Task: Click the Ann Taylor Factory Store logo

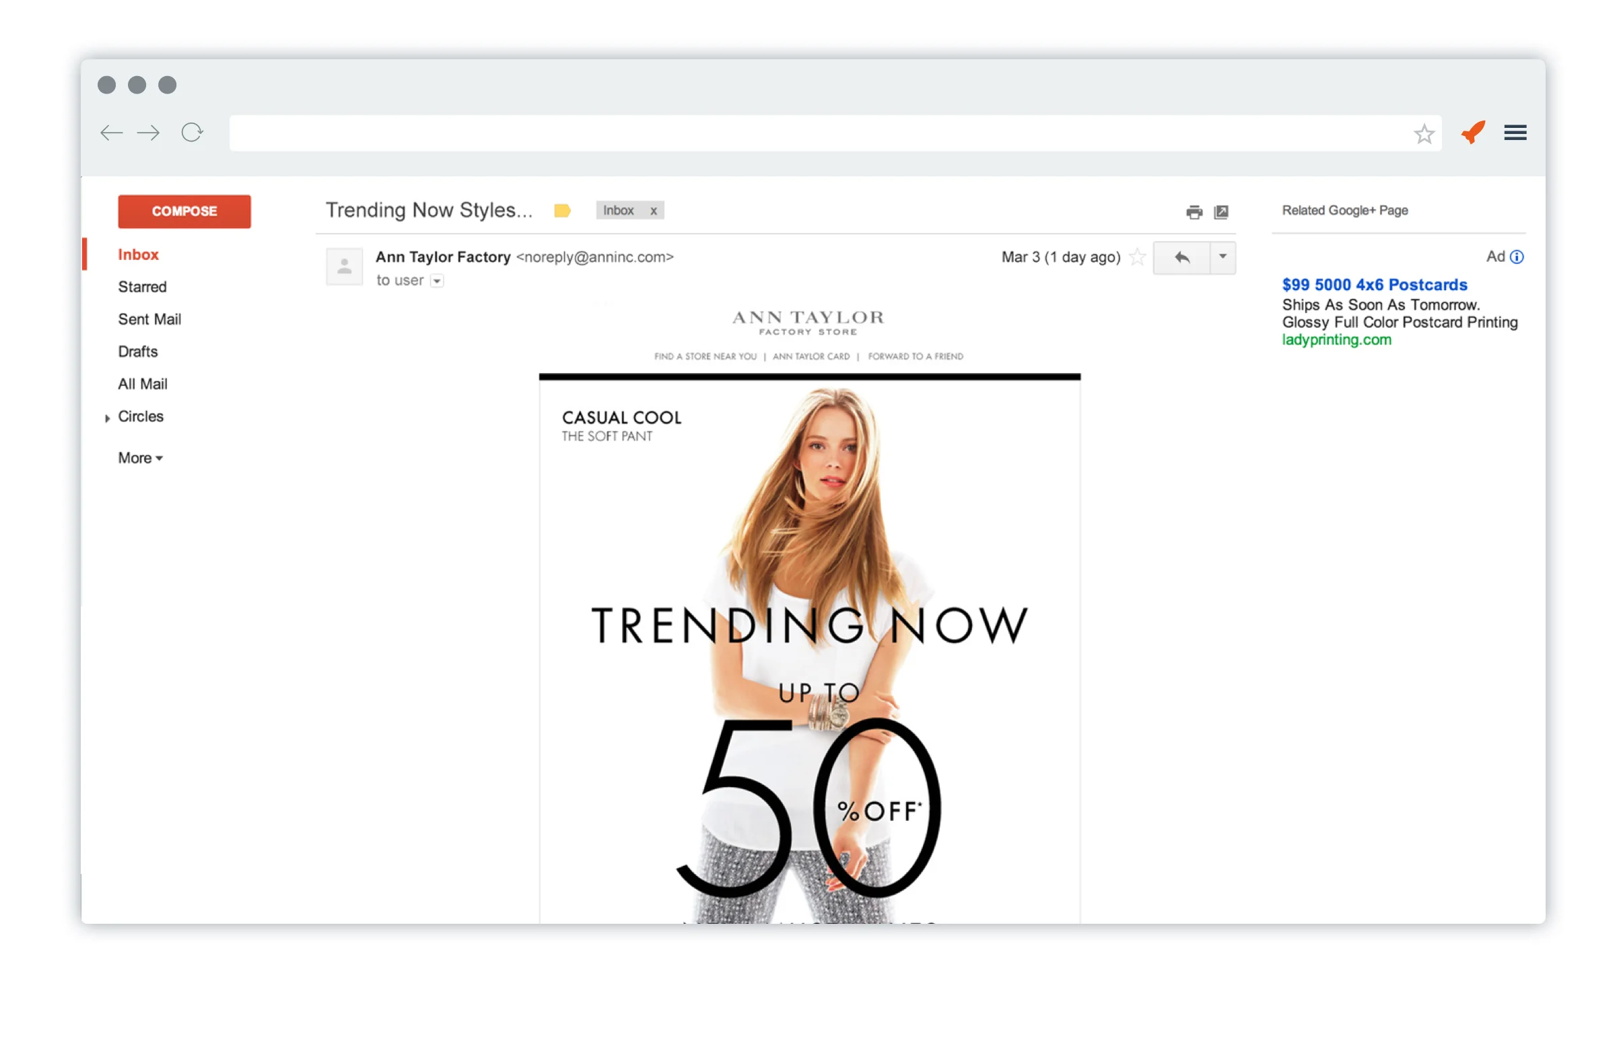Action: 808,323
